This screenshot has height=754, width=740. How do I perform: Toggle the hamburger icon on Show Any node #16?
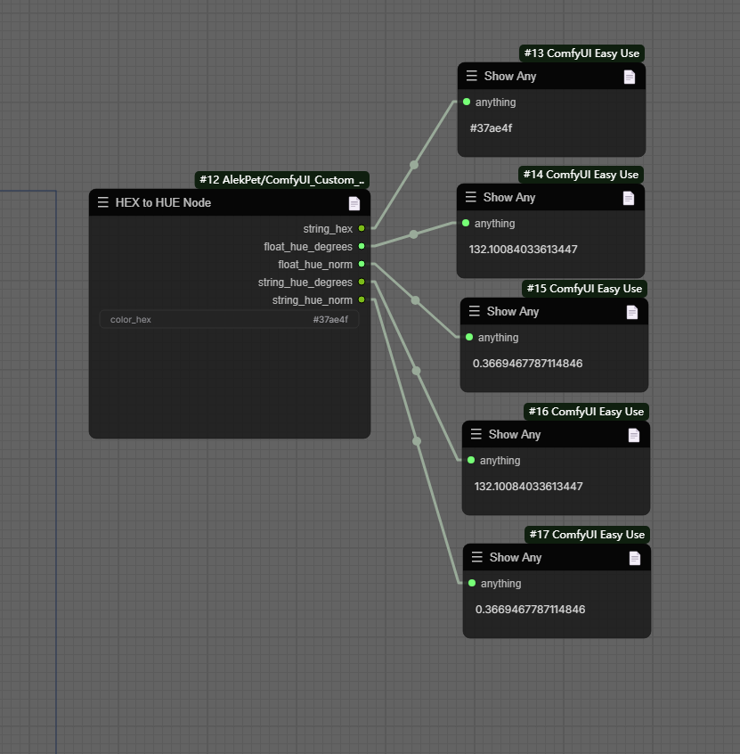tap(476, 434)
